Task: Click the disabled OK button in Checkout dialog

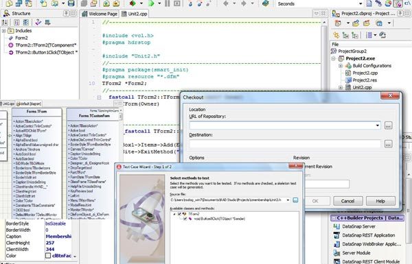Action: pyautogui.click(x=315, y=201)
